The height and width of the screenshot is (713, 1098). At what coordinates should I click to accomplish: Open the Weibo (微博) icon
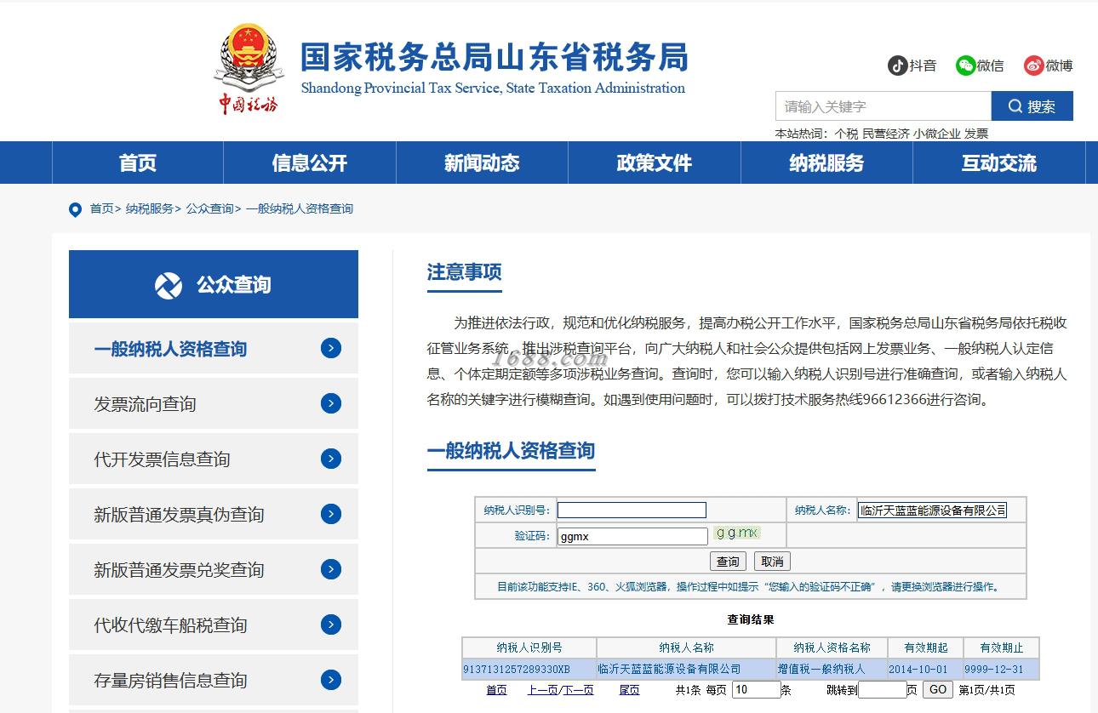(1033, 66)
